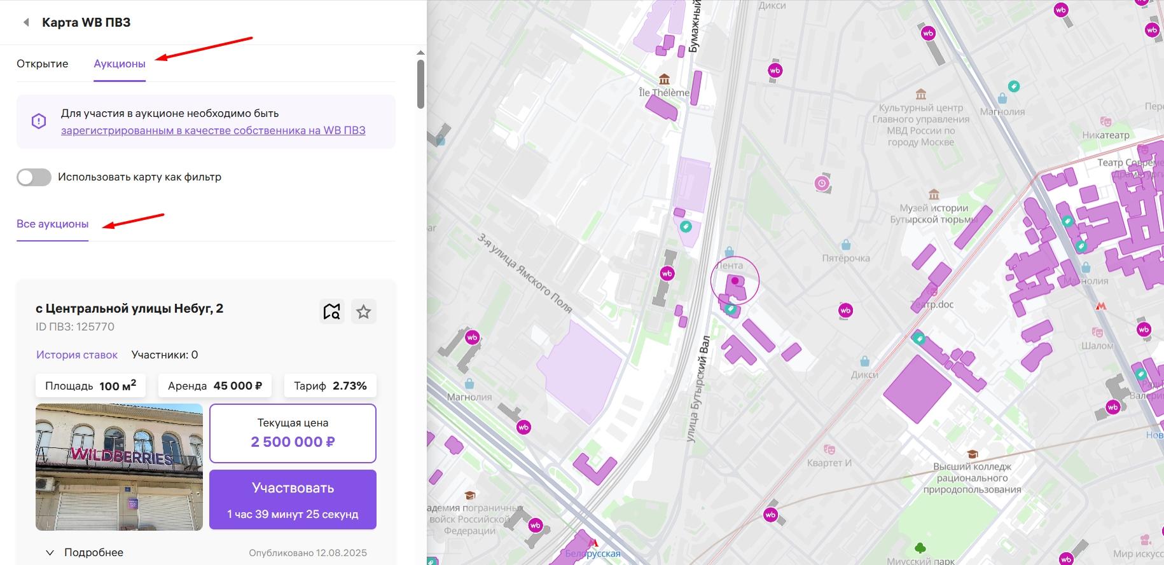The width and height of the screenshot is (1164, 565).
Task: Click the Участники: 0 text
Action: pos(165,355)
